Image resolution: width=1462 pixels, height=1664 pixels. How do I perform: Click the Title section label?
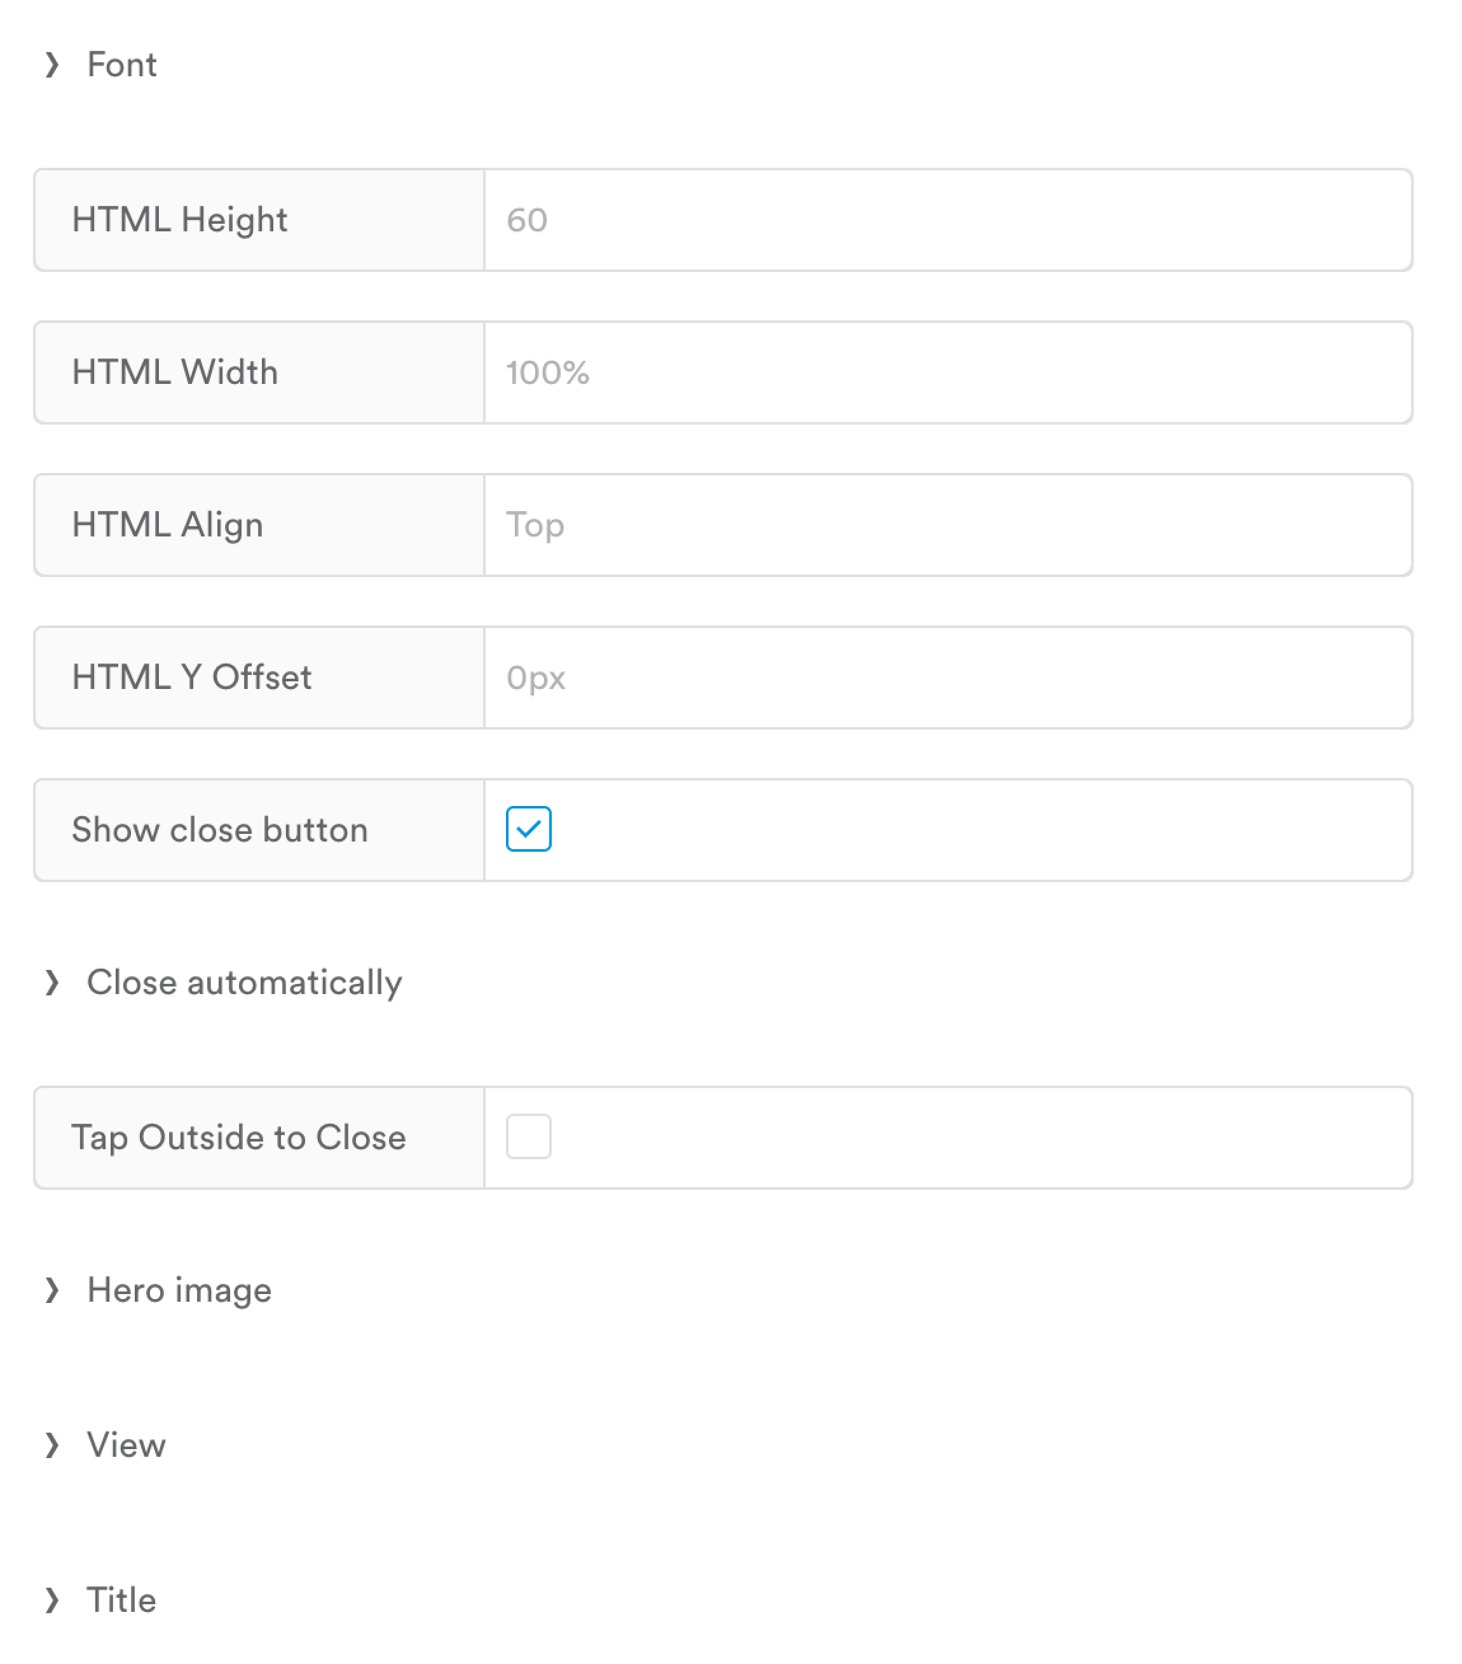[121, 1600]
